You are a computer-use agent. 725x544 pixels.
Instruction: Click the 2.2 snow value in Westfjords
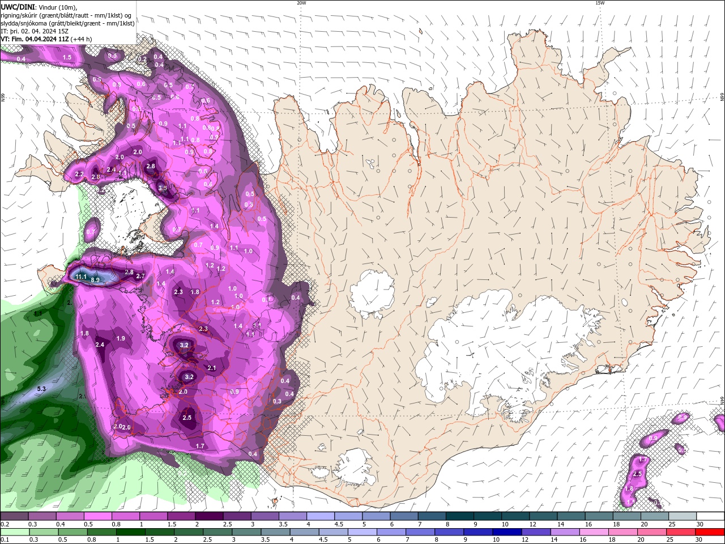tap(79, 174)
